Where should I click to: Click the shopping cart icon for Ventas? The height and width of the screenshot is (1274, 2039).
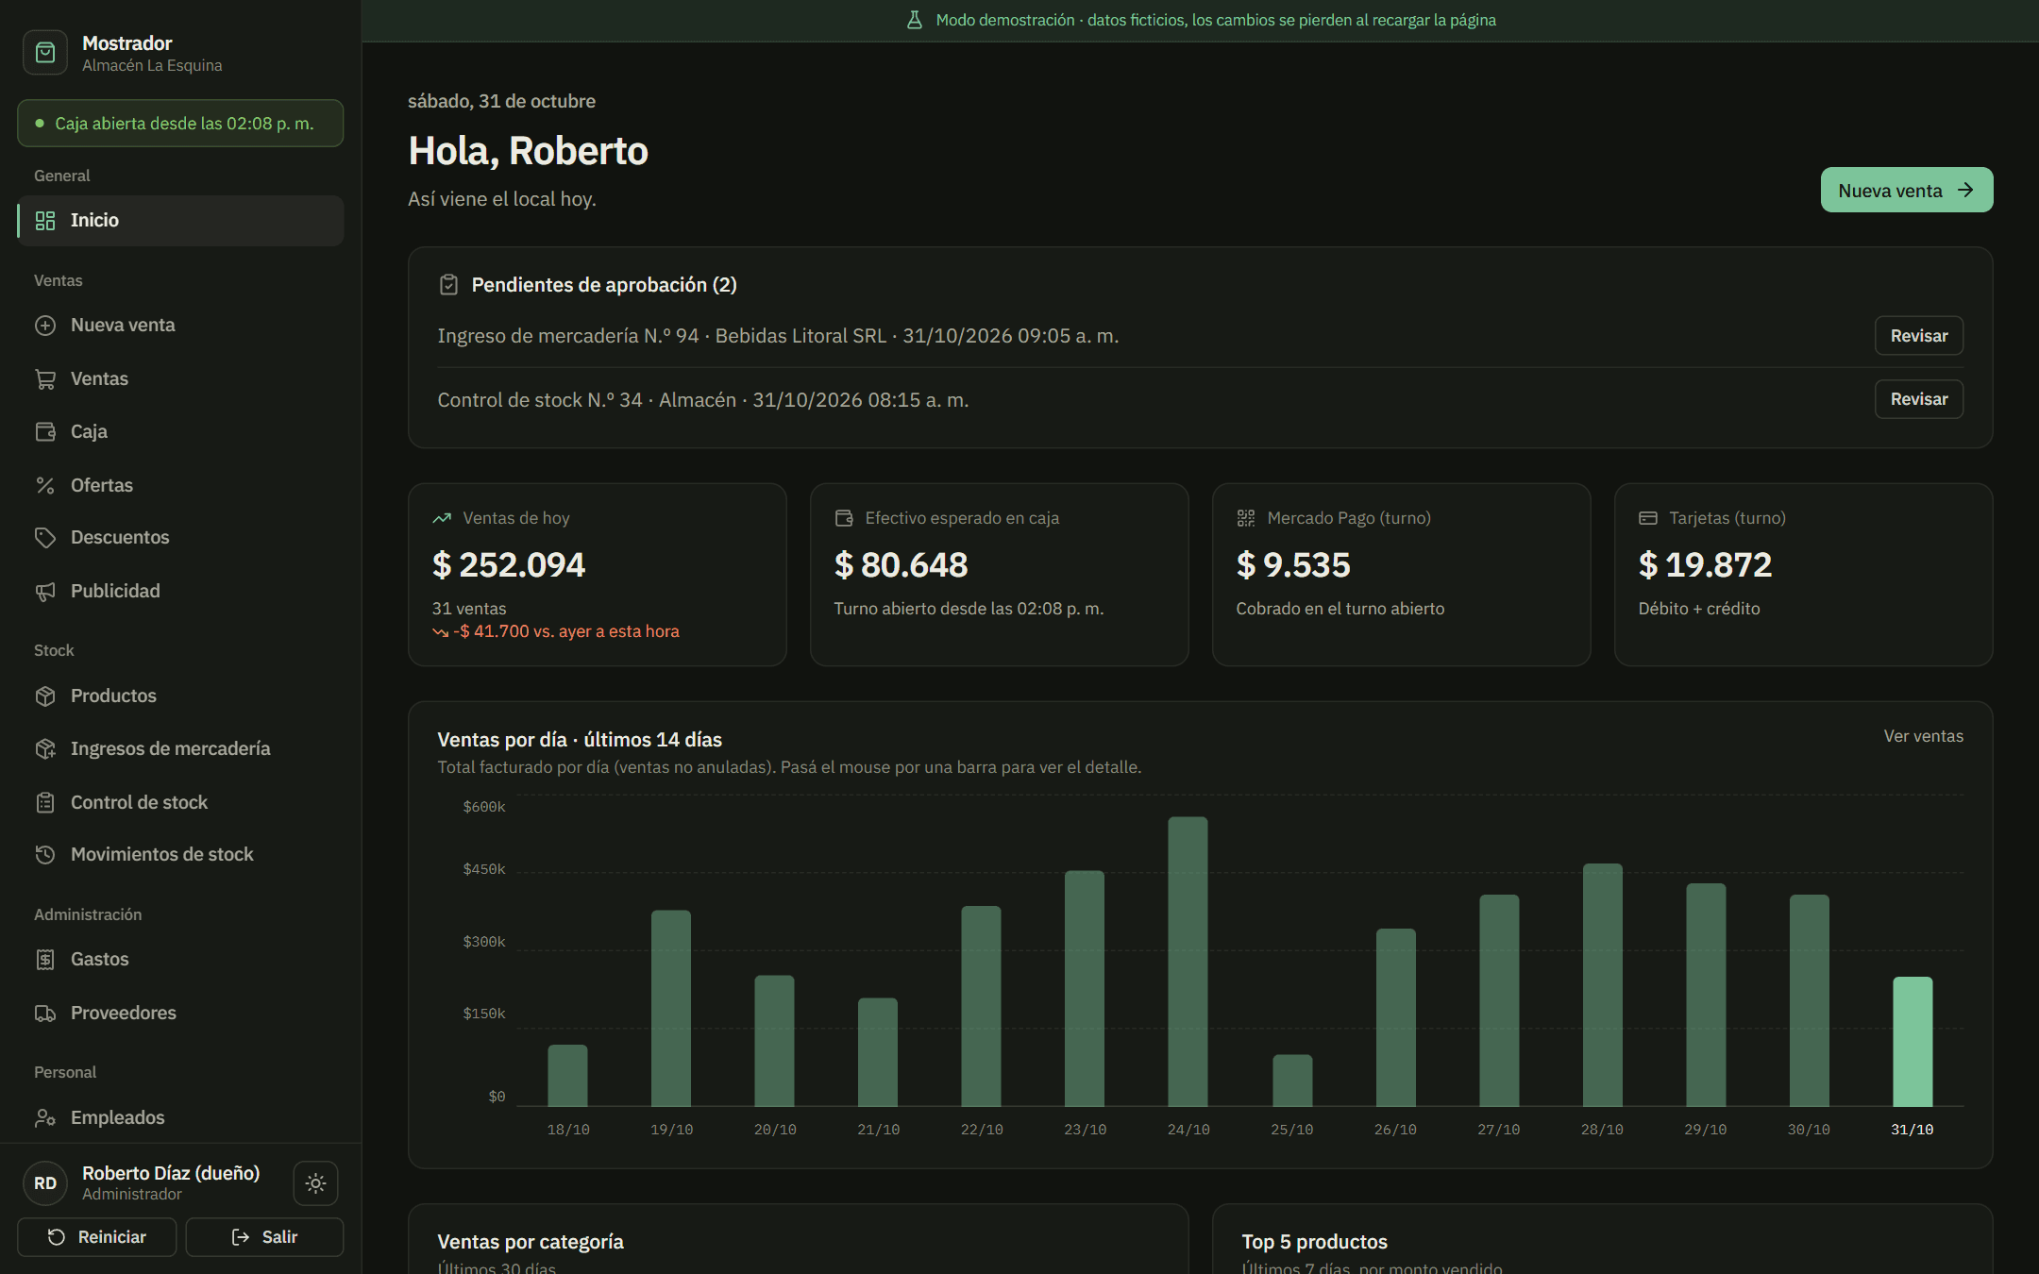click(45, 379)
